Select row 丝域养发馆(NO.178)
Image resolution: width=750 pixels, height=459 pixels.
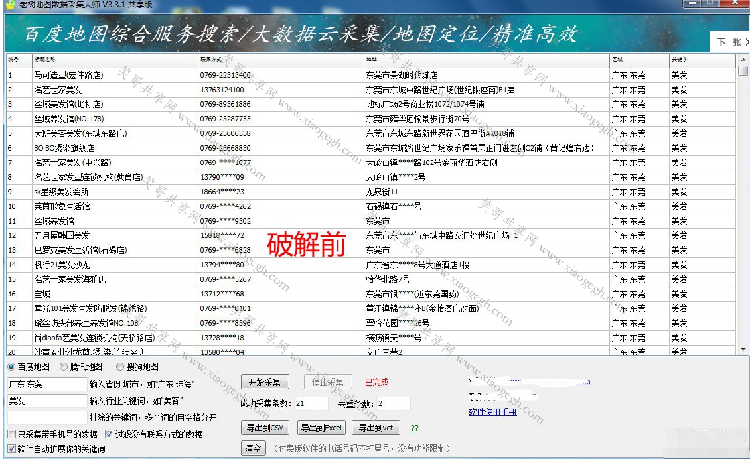pos(371,119)
